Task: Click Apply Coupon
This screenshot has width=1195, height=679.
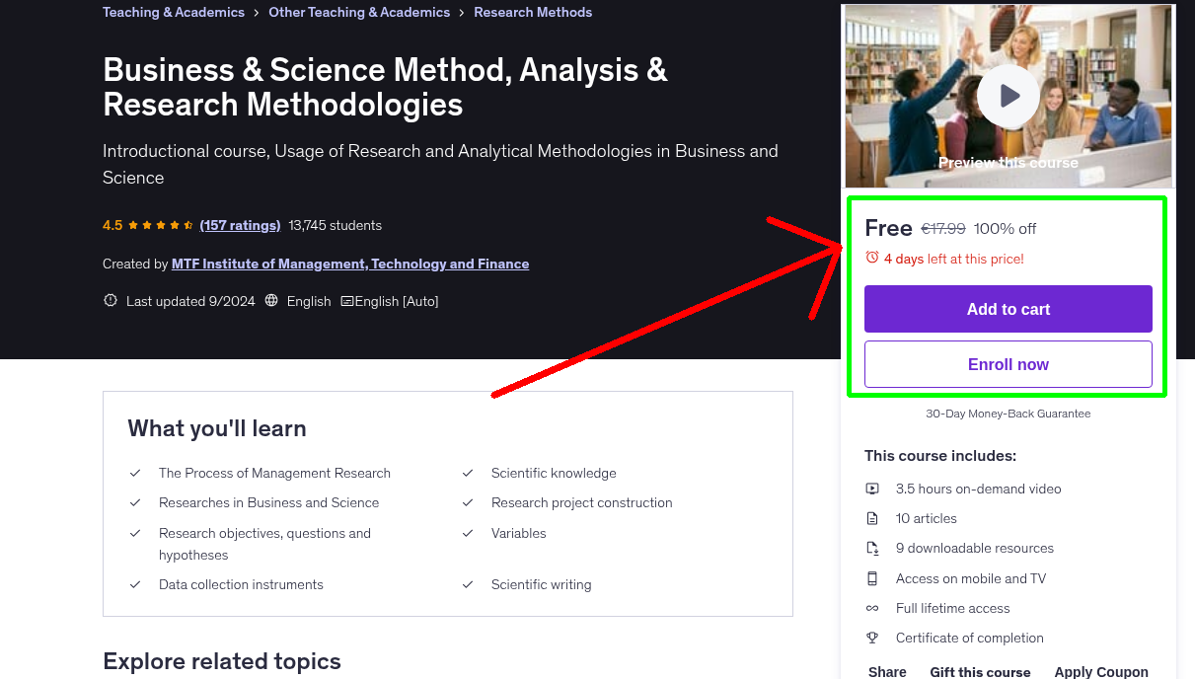Action: tap(1101, 671)
